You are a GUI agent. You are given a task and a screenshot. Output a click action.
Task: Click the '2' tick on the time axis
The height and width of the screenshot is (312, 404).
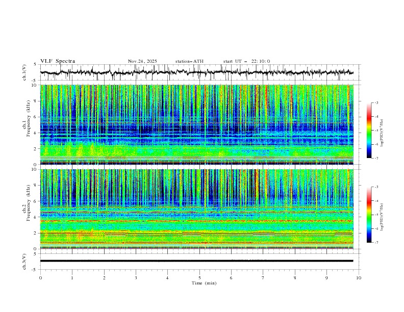pyautogui.click(x=104, y=278)
